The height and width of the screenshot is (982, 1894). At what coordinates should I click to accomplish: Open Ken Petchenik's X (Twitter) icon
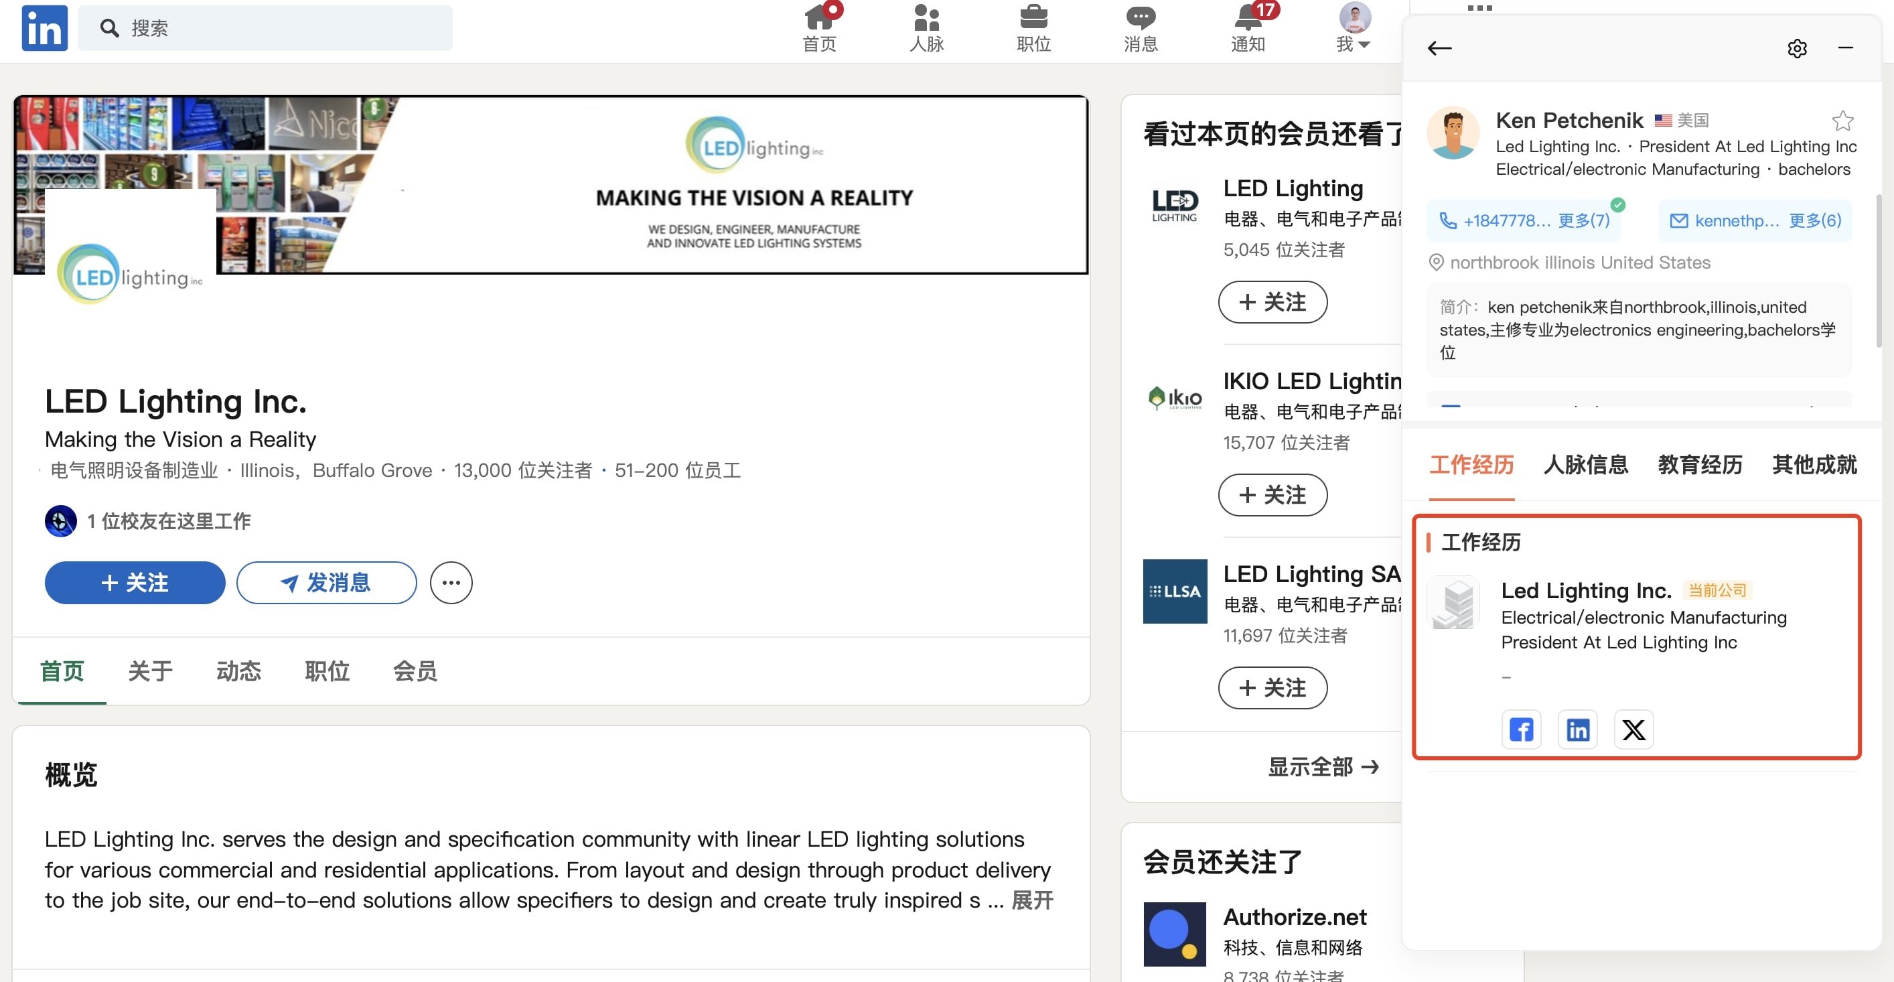coord(1633,729)
